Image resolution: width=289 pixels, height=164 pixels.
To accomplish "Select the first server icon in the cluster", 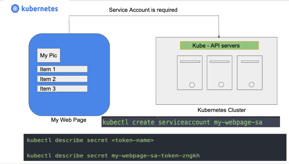I will (x=189, y=73).
